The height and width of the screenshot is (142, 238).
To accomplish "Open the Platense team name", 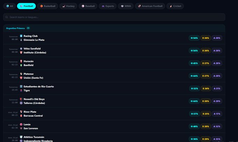I will click(x=29, y=74).
